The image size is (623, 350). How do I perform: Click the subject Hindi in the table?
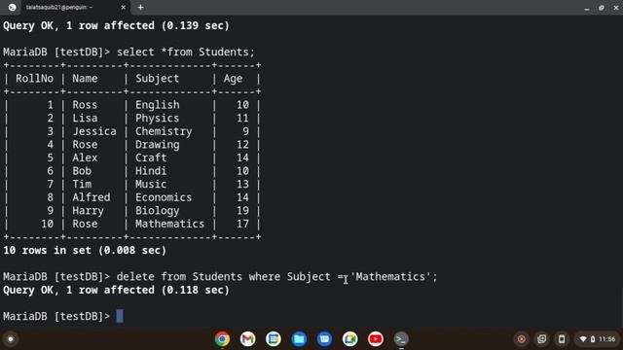click(151, 171)
